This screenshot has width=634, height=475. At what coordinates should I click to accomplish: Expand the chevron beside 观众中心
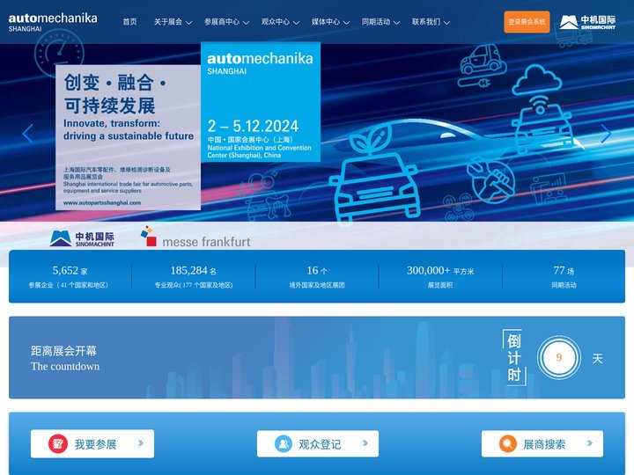[297, 23]
